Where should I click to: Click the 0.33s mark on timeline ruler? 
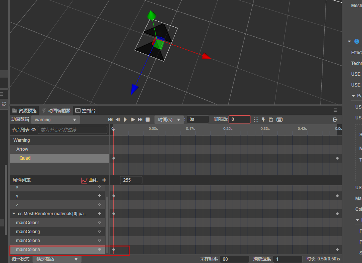point(265,128)
